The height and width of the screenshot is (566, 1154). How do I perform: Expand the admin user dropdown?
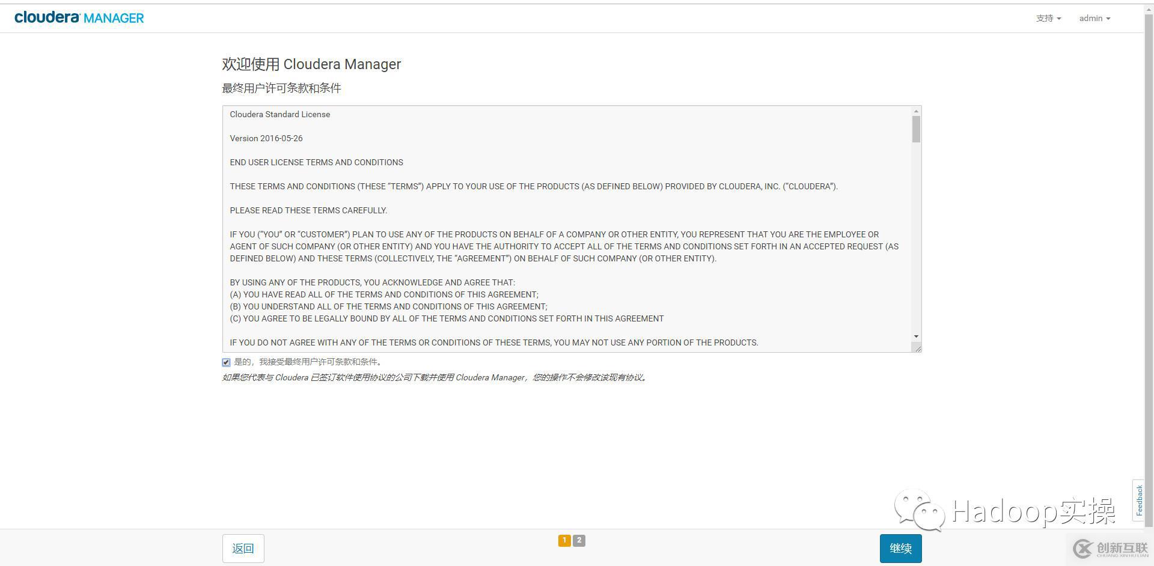[x=1094, y=18]
